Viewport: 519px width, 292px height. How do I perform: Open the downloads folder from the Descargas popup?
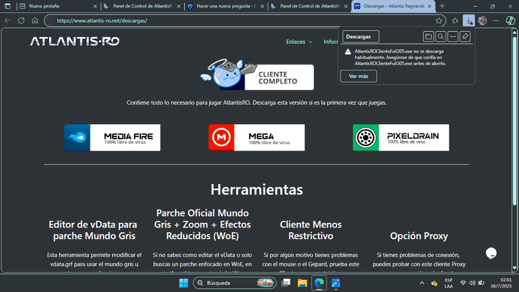point(428,37)
